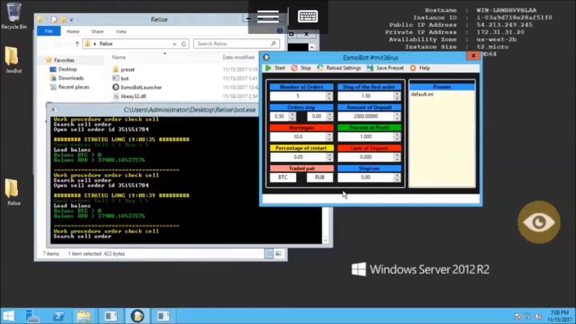Click the green Start play icon in ExmoBot
The width and height of the screenshot is (576, 324).
coord(268,68)
